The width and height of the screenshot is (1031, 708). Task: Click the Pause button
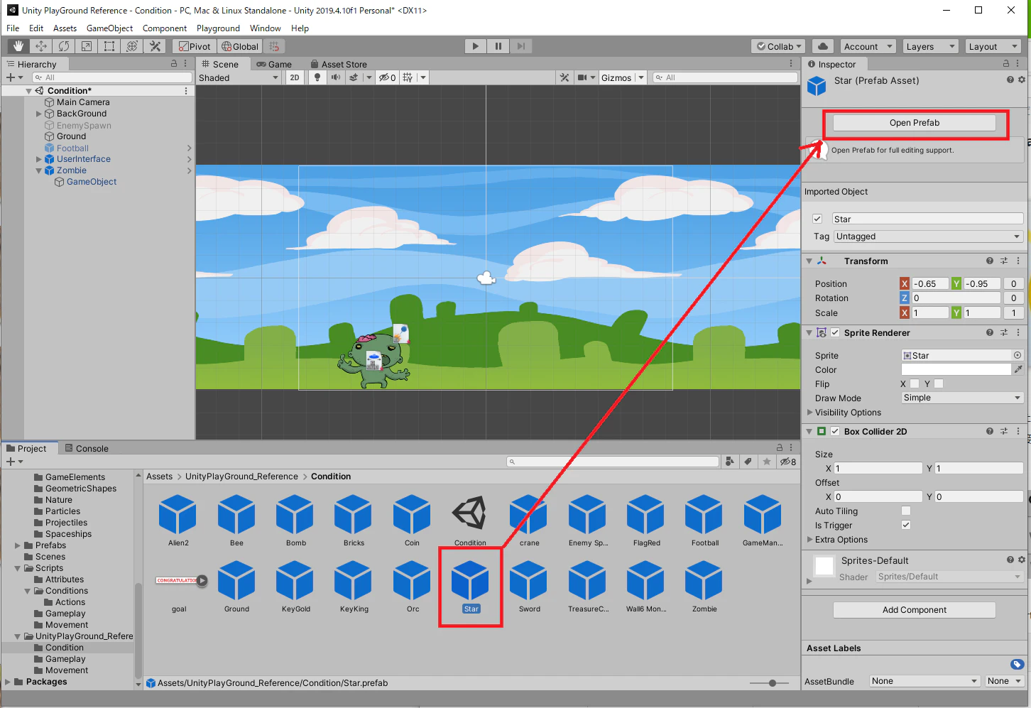pyautogui.click(x=498, y=46)
